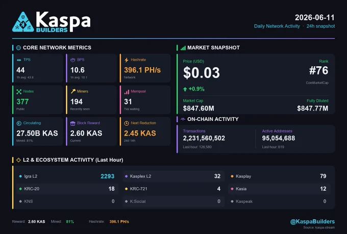The image size is (347, 234).
Task: Click the Kasplex L2 count 32
Action: tap(217, 176)
